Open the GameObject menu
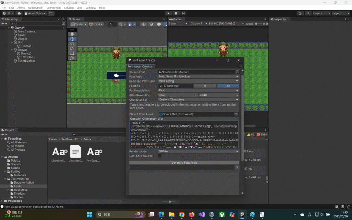352x220 pixels. [x=35, y=8]
